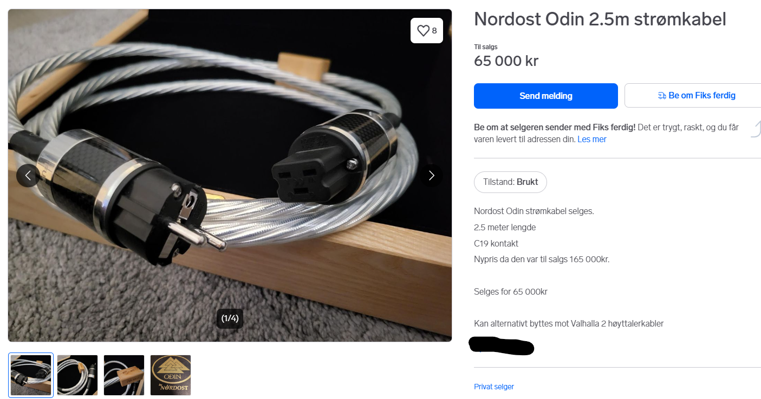Screen dimensions: 761x399
Task: Click the main product photo
Action: (x=230, y=175)
